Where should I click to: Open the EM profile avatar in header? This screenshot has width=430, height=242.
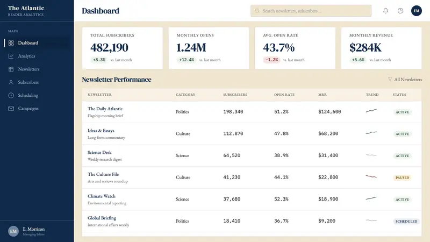[416, 11]
